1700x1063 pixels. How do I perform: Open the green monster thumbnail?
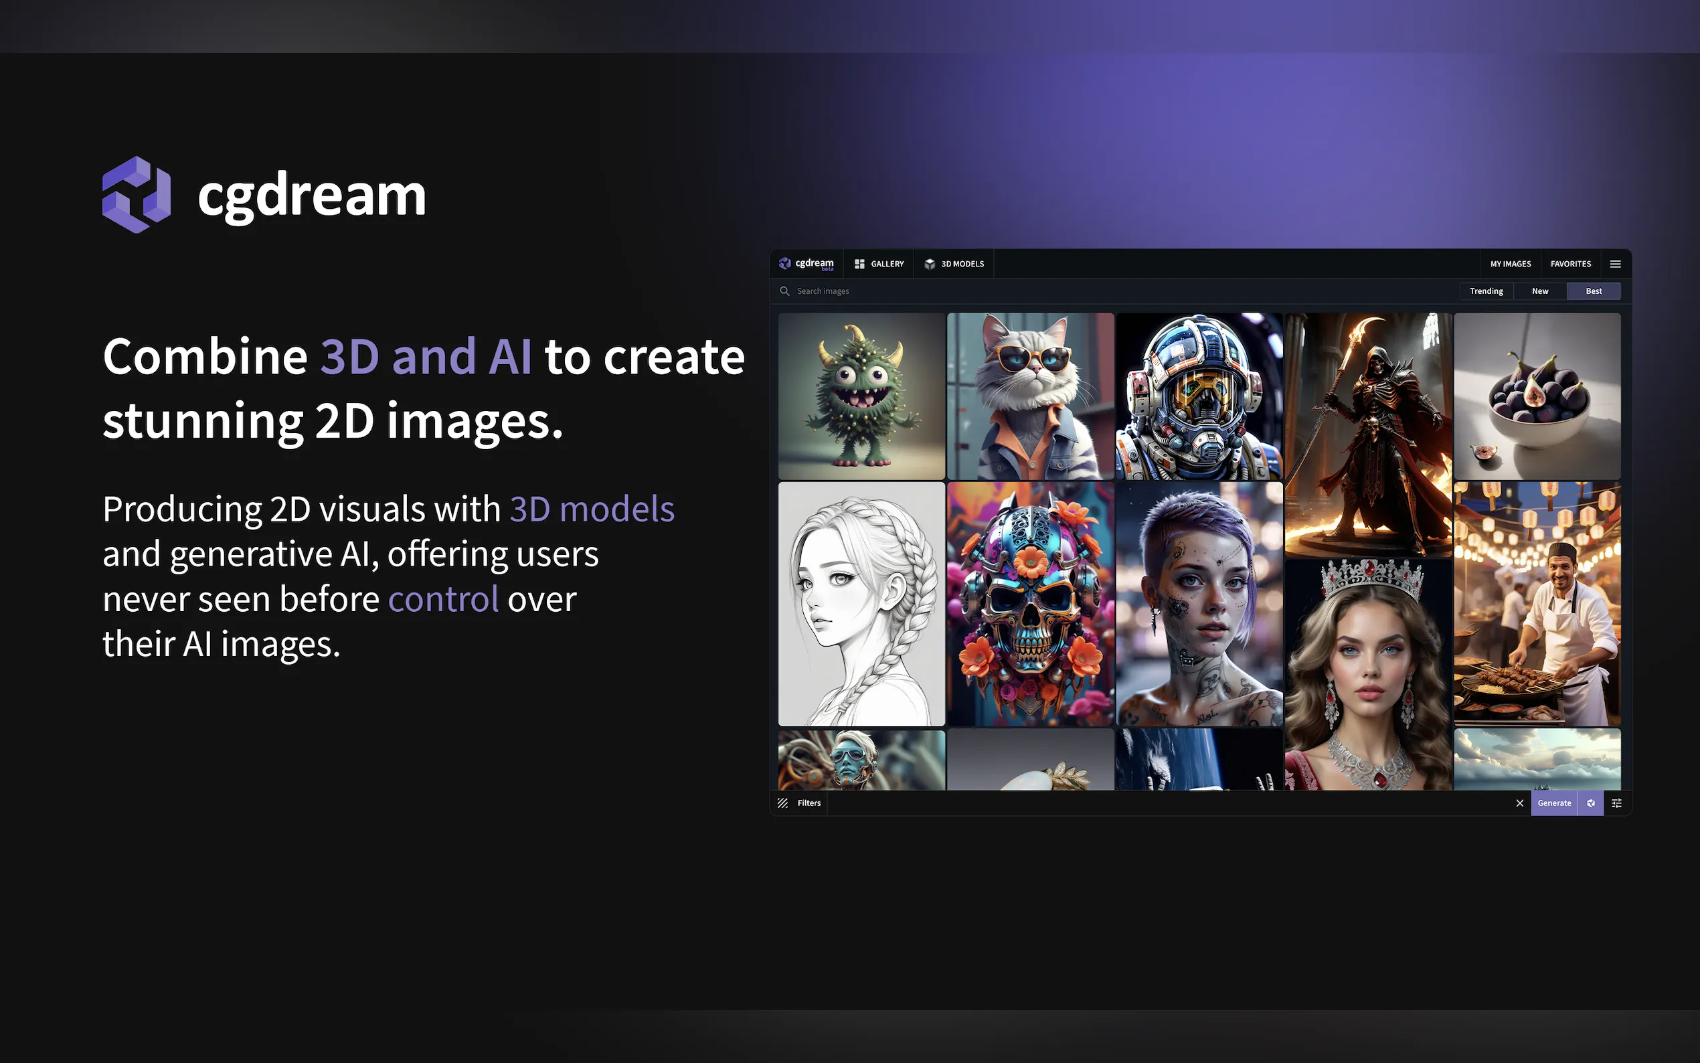coord(861,396)
